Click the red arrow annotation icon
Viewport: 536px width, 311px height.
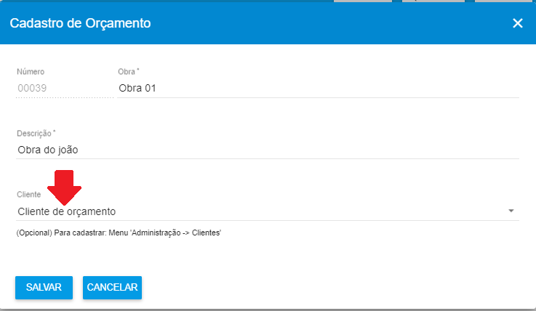[64, 187]
